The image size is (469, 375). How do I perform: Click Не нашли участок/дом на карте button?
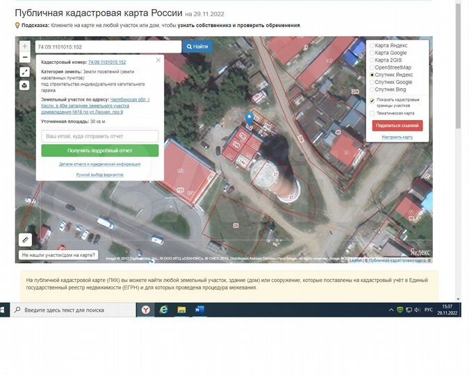(x=58, y=255)
